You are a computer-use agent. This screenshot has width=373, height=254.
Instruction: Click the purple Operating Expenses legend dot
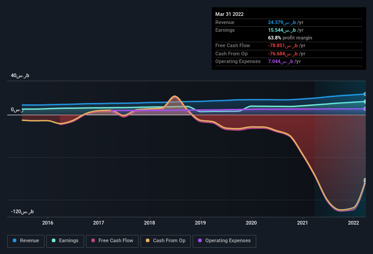[x=200, y=240]
